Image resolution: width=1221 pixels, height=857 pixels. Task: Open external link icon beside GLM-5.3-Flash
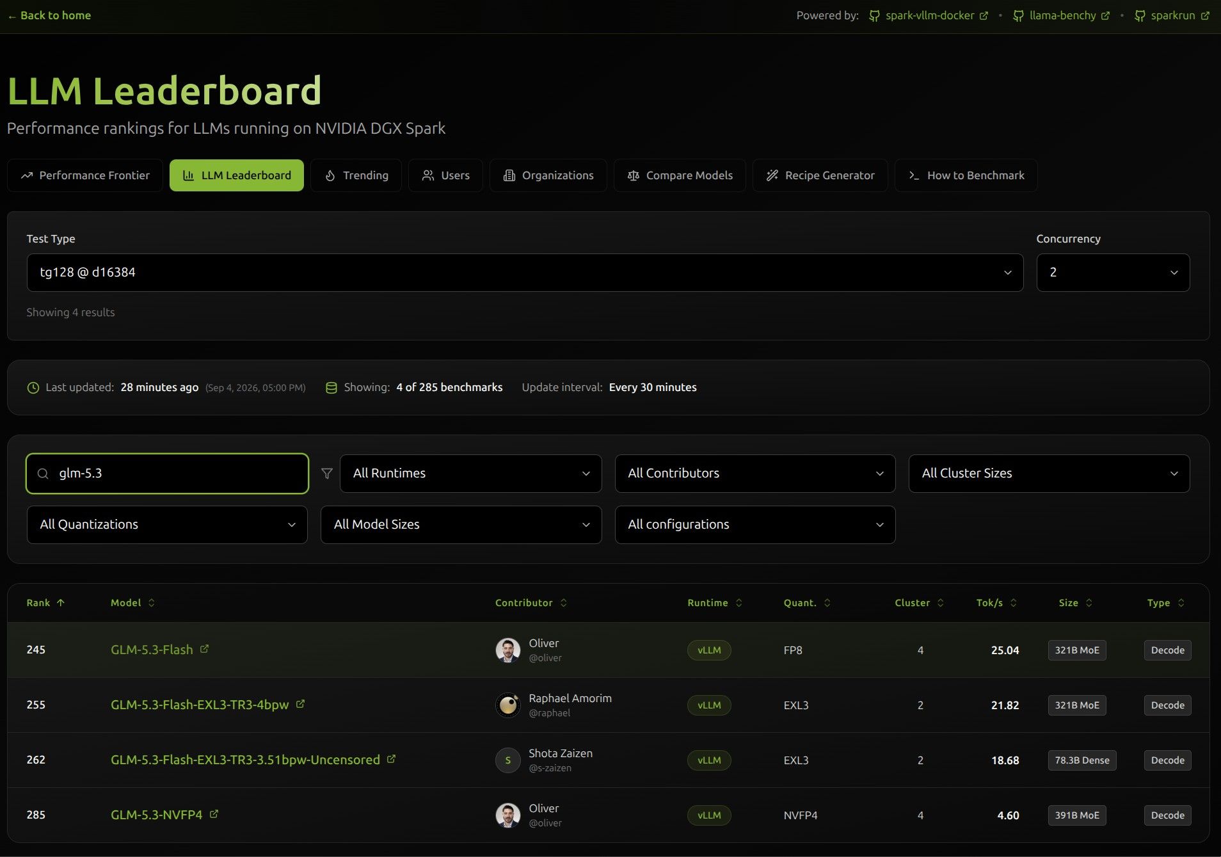204,649
